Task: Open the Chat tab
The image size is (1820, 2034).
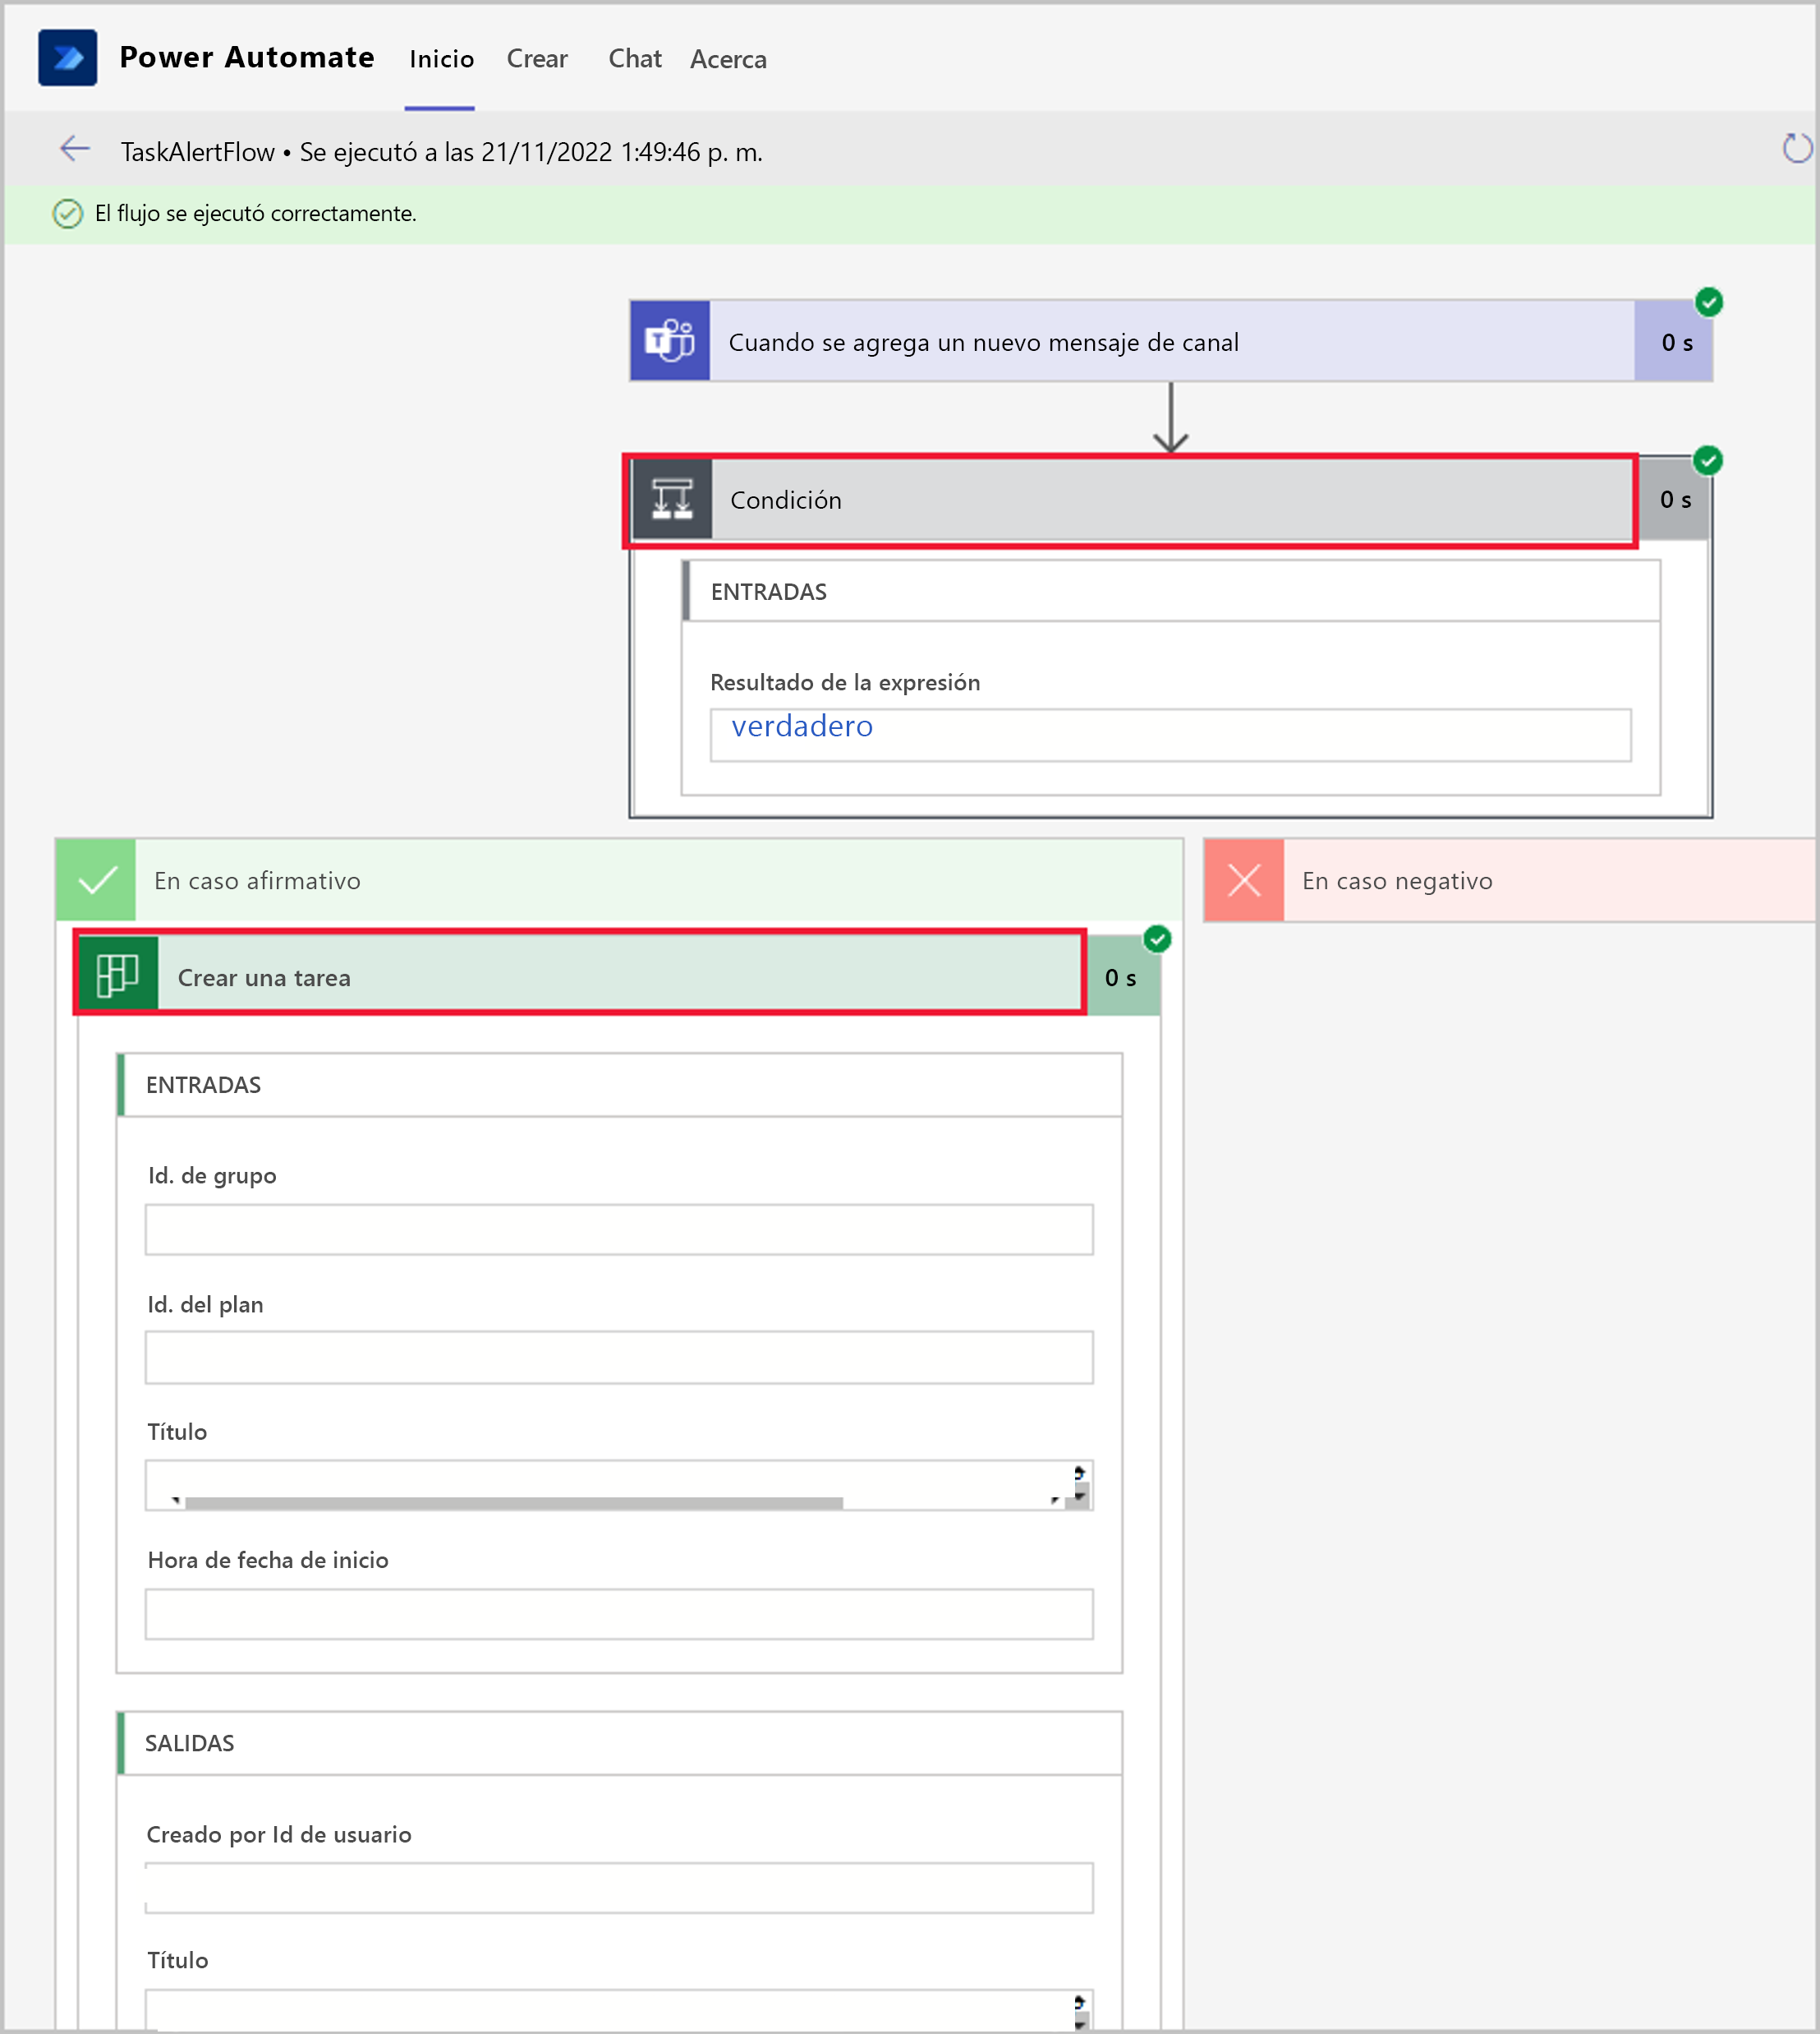Action: click(634, 58)
